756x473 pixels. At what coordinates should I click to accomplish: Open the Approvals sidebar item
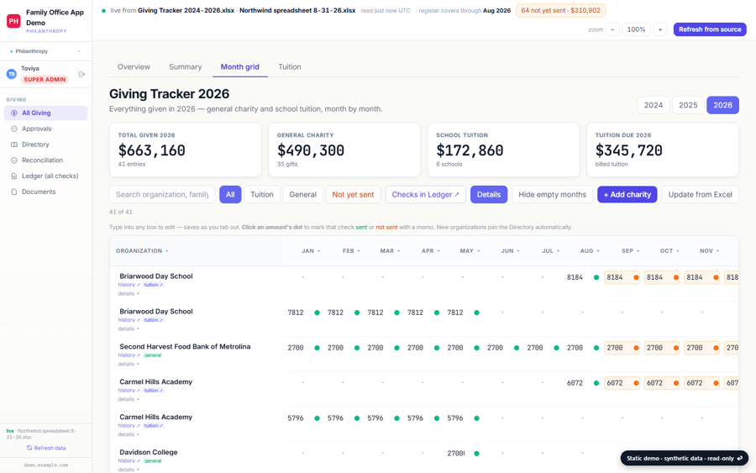coord(46,129)
